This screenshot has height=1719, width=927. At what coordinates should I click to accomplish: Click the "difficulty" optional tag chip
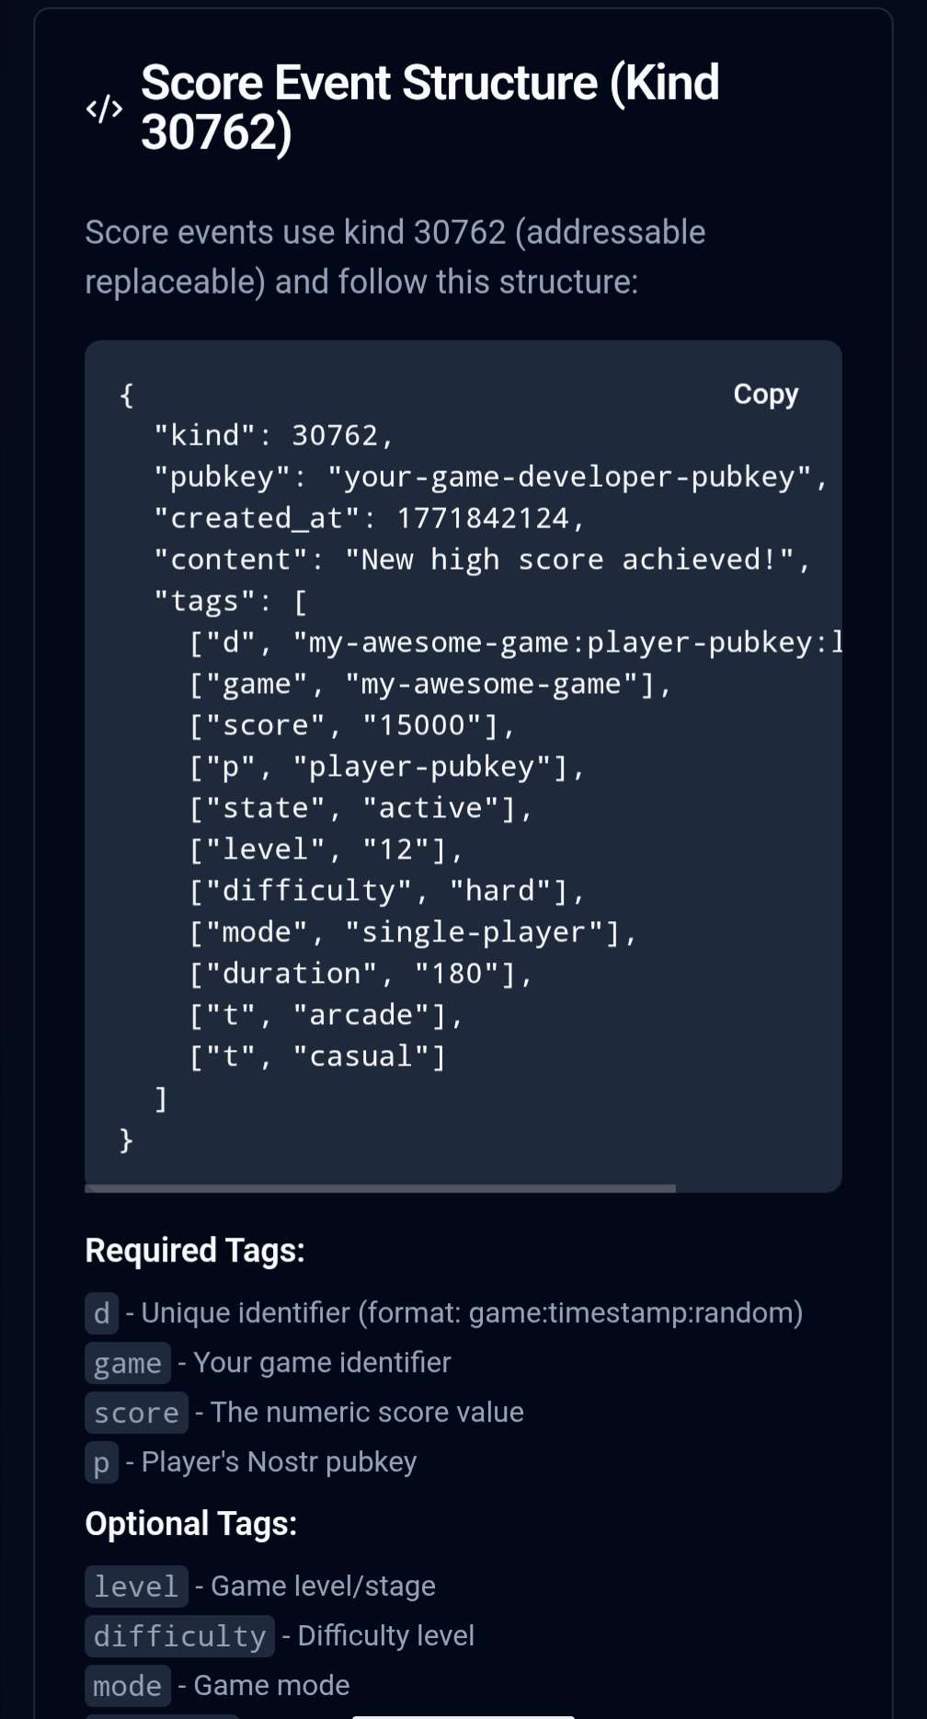(x=179, y=1636)
